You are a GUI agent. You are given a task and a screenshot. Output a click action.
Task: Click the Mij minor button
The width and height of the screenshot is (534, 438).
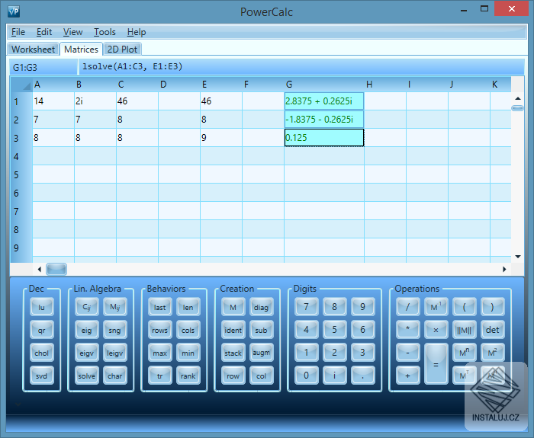(114, 307)
